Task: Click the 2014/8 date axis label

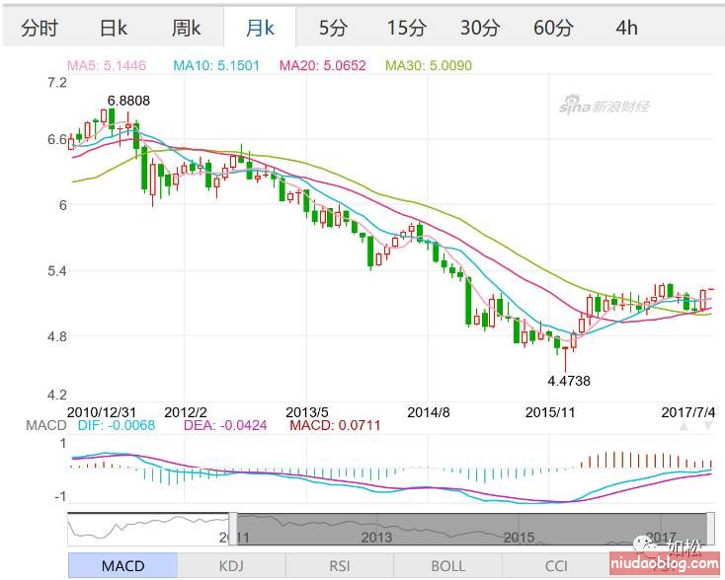Action: (428, 412)
